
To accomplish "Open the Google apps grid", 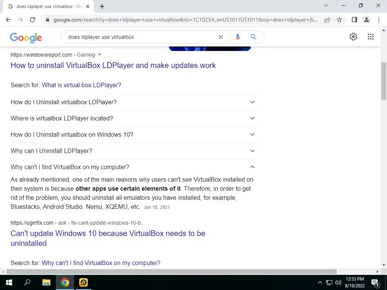I will coord(371,37).
